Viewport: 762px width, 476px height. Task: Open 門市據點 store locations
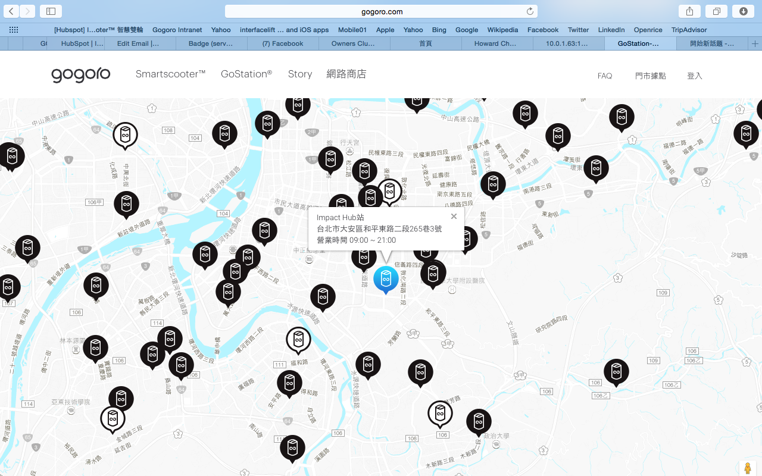point(651,76)
